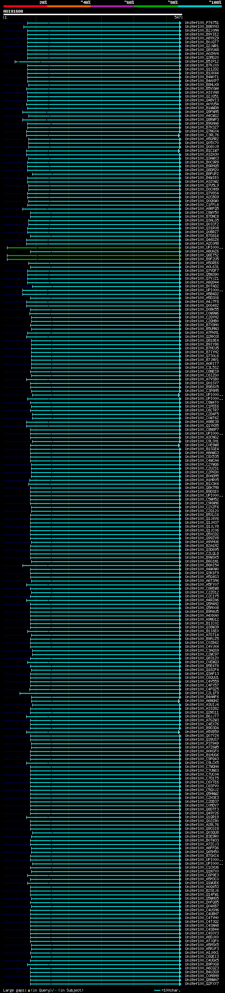Click the cyan ~100% identity legend bar
The width and height of the screenshot is (225, 993).
click(x=200, y=6)
